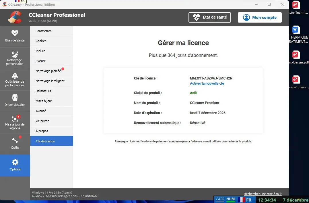Screen dimensions: 309x203
Task: Click the small CCleaner title bar icon
Action: [4, 4]
